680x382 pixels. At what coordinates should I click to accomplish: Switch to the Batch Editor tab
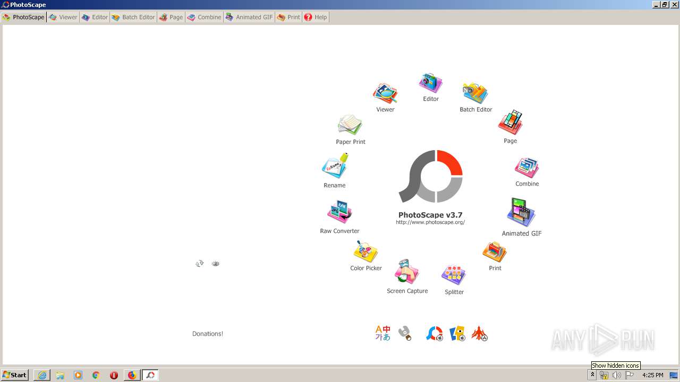click(133, 17)
